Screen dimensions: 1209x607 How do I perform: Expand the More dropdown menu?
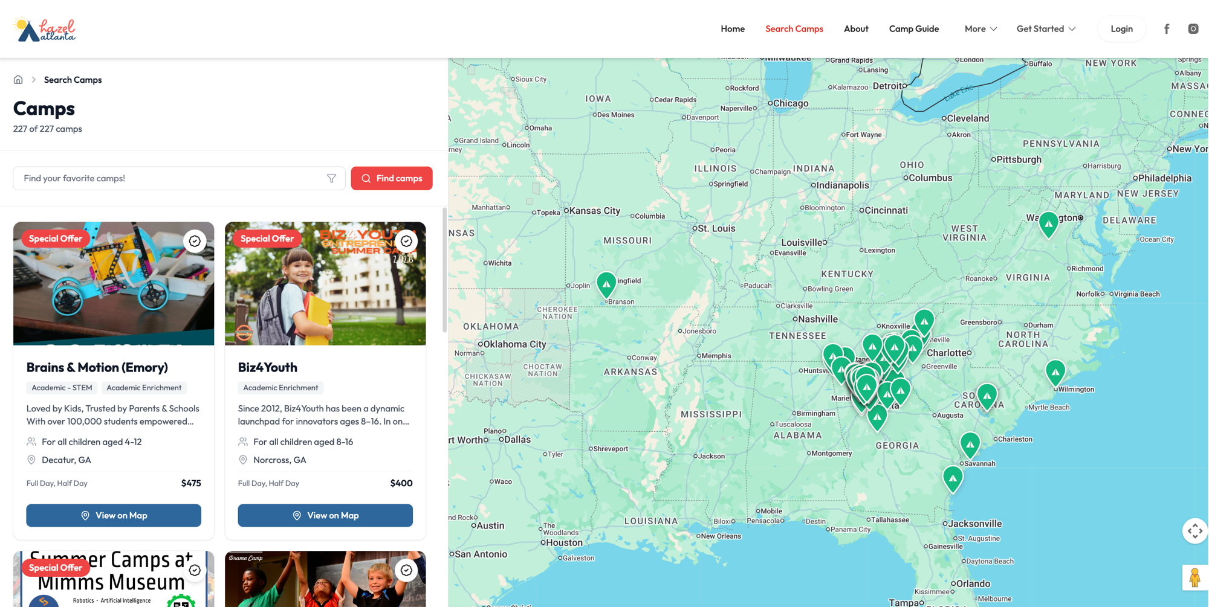coord(980,28)
